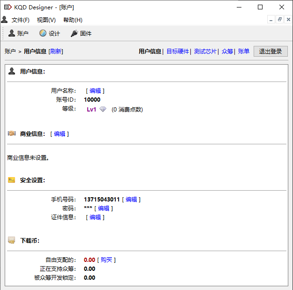Click the Lv1 level text
The image size is (293, 290).
(x=91, y=109)
